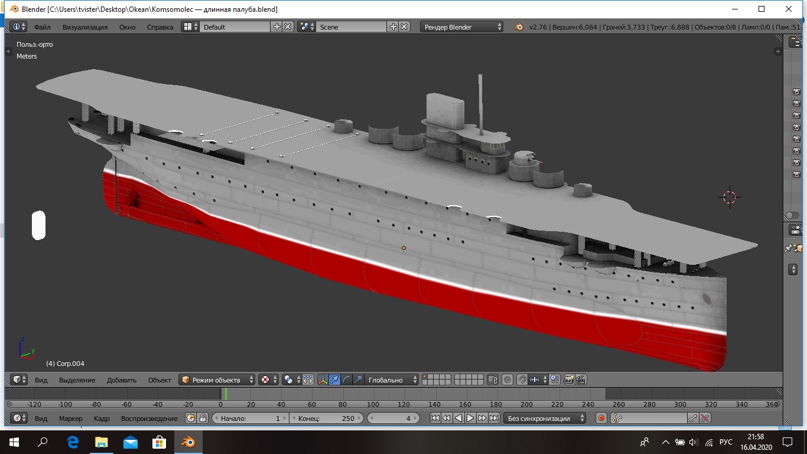Screen dimensions: 807x454
Task: Open the Глобально orientation dropdown
Action: tap(391, 380)
